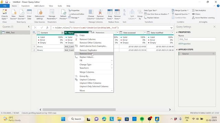Open Spotify from the taskbar
Image resolution: width=220 pixels, height=123 pixels.
point(142,119)
